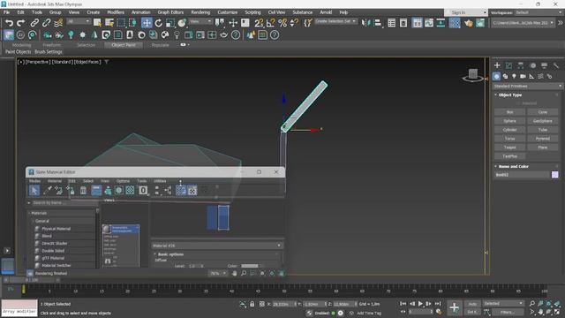Click the Pan hand tool in Slate editor
This screenshot has height=318, width=565.
(x=235, y=273)
